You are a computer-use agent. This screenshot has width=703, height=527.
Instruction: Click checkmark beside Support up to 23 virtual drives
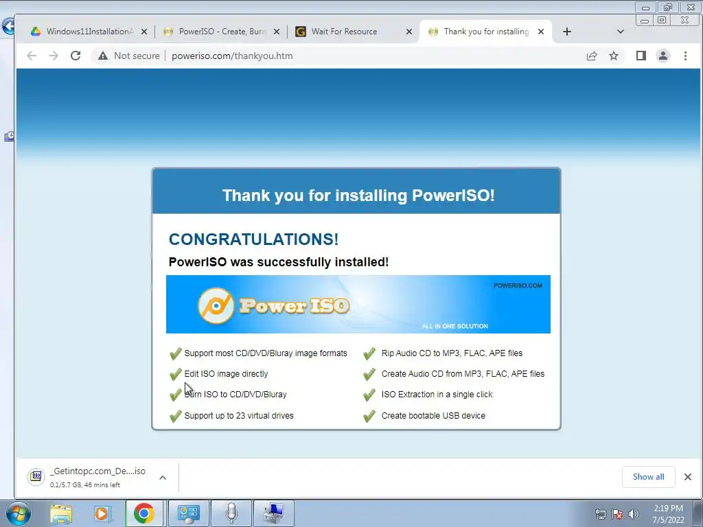click(176, 416)
